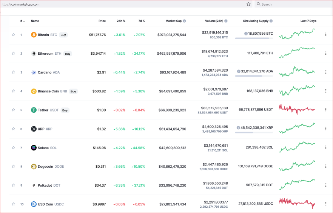Viewport: 333px width, 213px height.
Task: Click the Buy button next to Ethereum
Action: coord(68,54)
